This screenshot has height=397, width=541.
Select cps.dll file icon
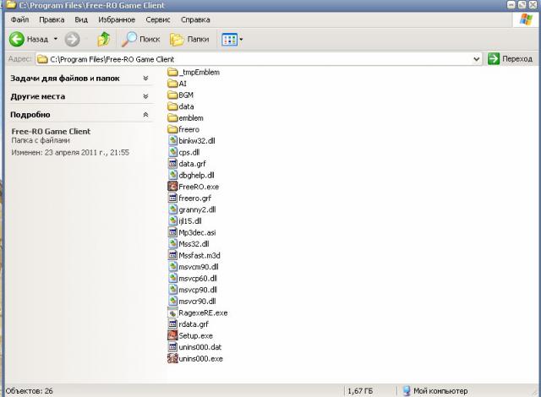[x=172, y=152]
